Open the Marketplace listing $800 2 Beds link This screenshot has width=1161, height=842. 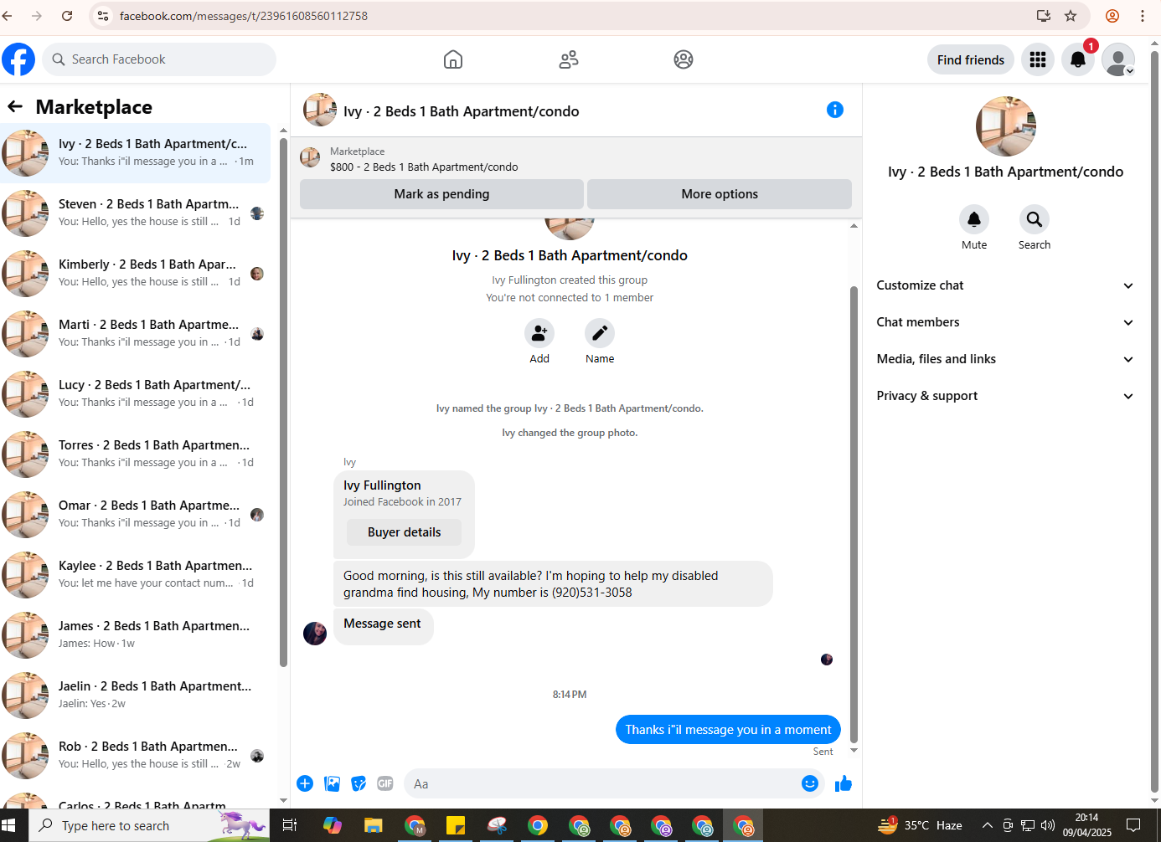coord(424,167)
